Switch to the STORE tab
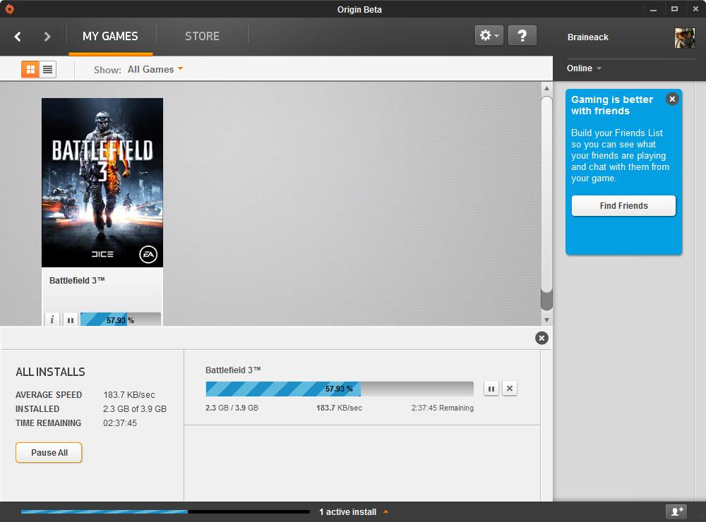This screenshot has width=706, height=522. pos(202,36)
